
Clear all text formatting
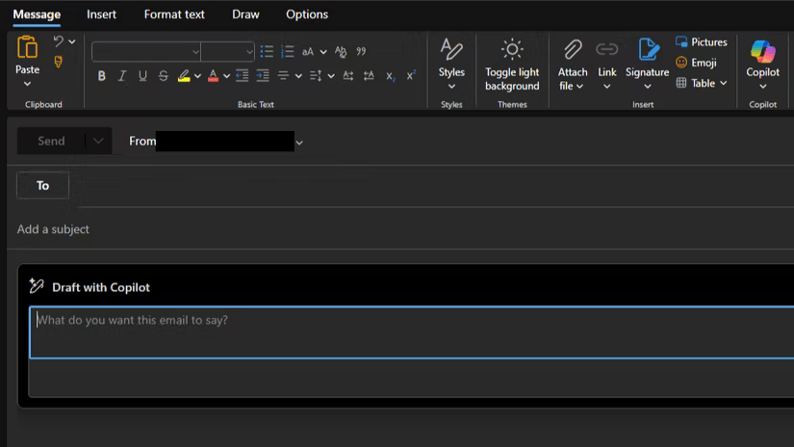pyautogui.click(x=341, y=51)
